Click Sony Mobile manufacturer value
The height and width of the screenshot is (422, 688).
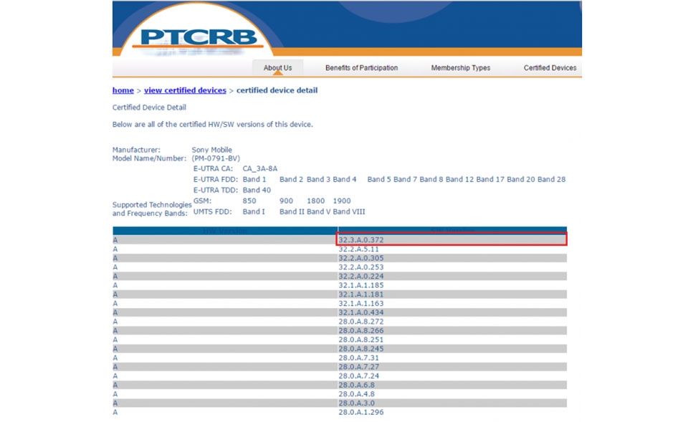(212, 150)
